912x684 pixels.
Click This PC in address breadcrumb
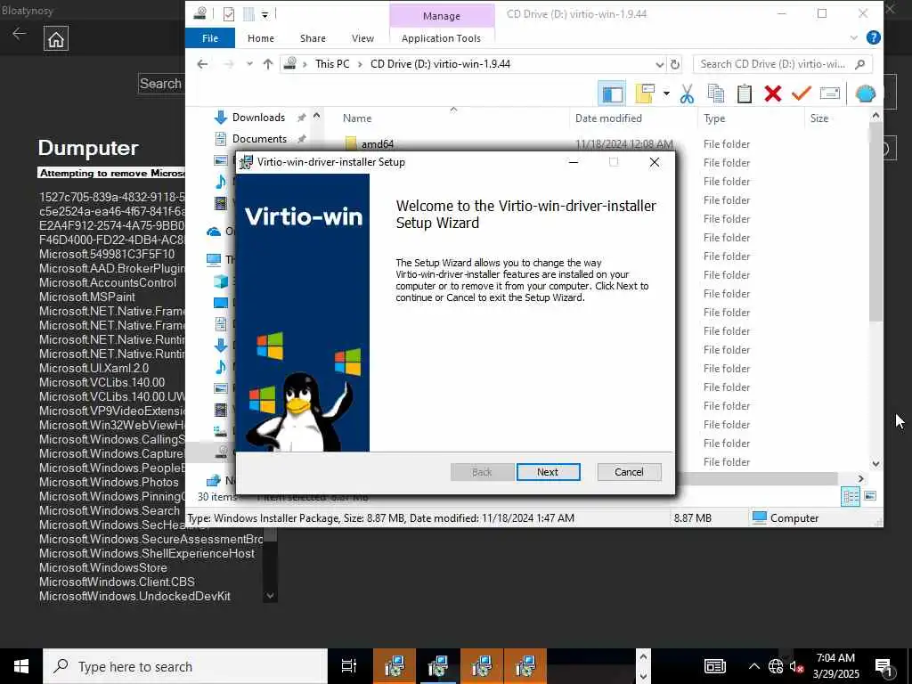[x=333, y=64]
